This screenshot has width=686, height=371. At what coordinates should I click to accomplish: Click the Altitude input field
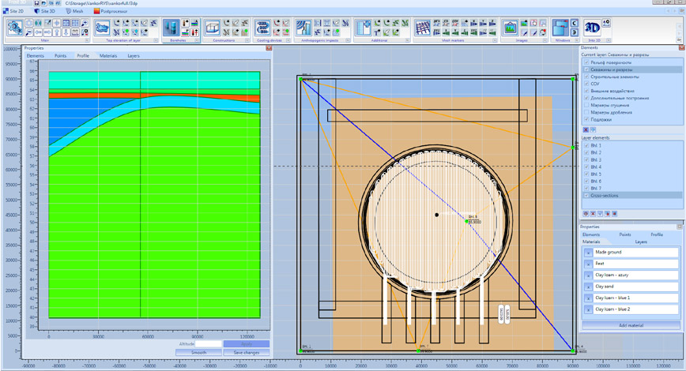tap(209, 344)
